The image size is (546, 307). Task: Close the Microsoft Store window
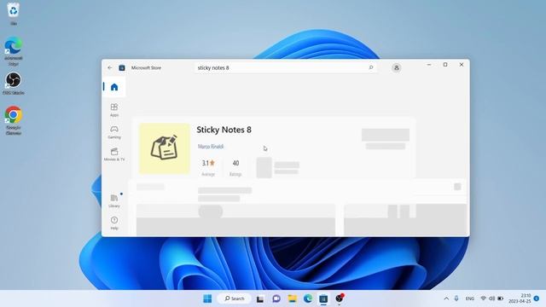(462, 65)
